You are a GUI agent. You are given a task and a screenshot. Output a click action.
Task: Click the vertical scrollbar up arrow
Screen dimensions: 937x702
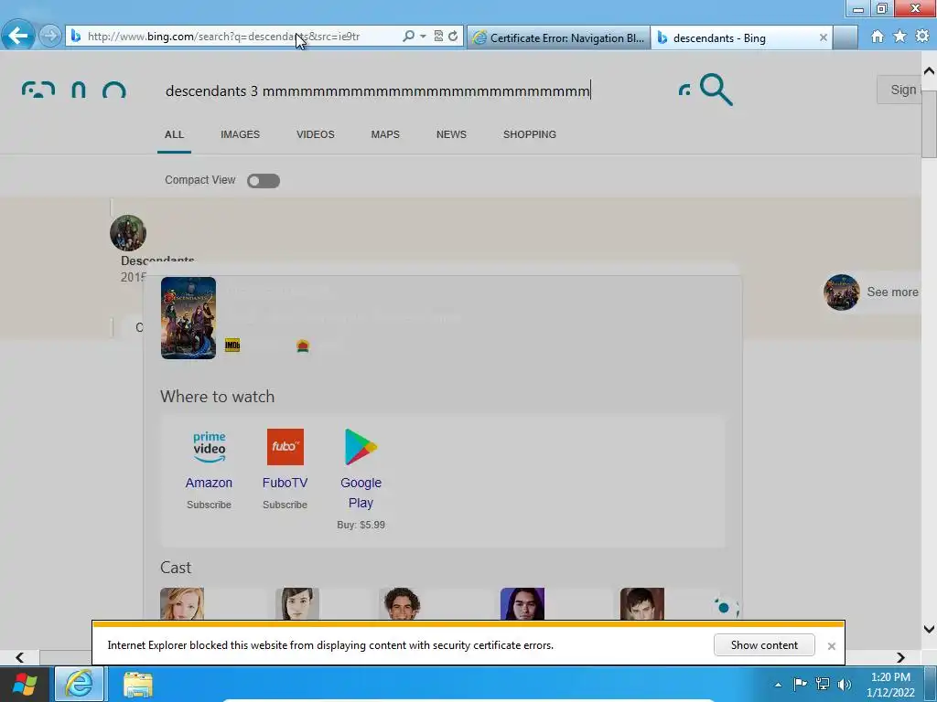(929, 70)
